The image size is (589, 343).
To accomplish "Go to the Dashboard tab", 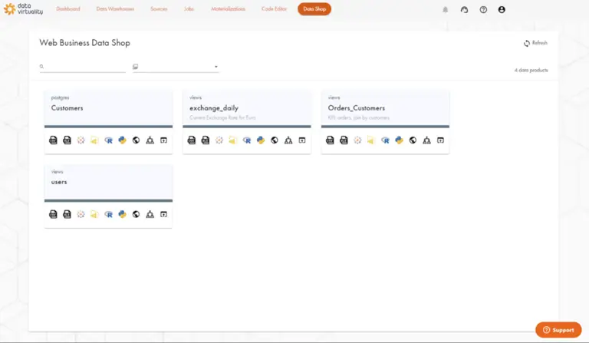I will (68, 9).
